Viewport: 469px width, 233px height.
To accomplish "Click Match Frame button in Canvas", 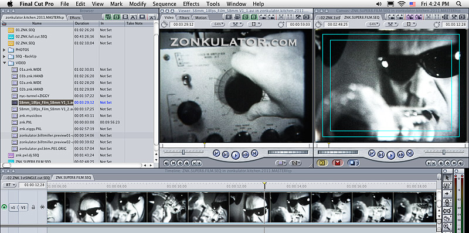I will (x=461, y=163).
